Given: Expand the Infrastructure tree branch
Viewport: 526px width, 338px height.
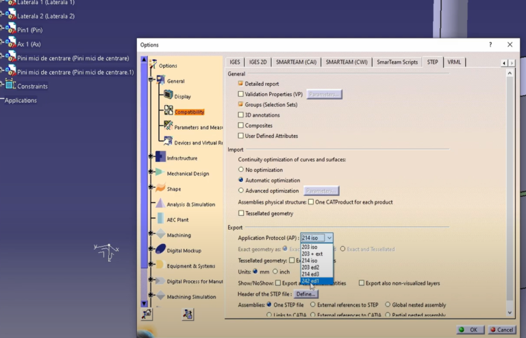Looking at the screenshot, I should click(x=151, y=158).
